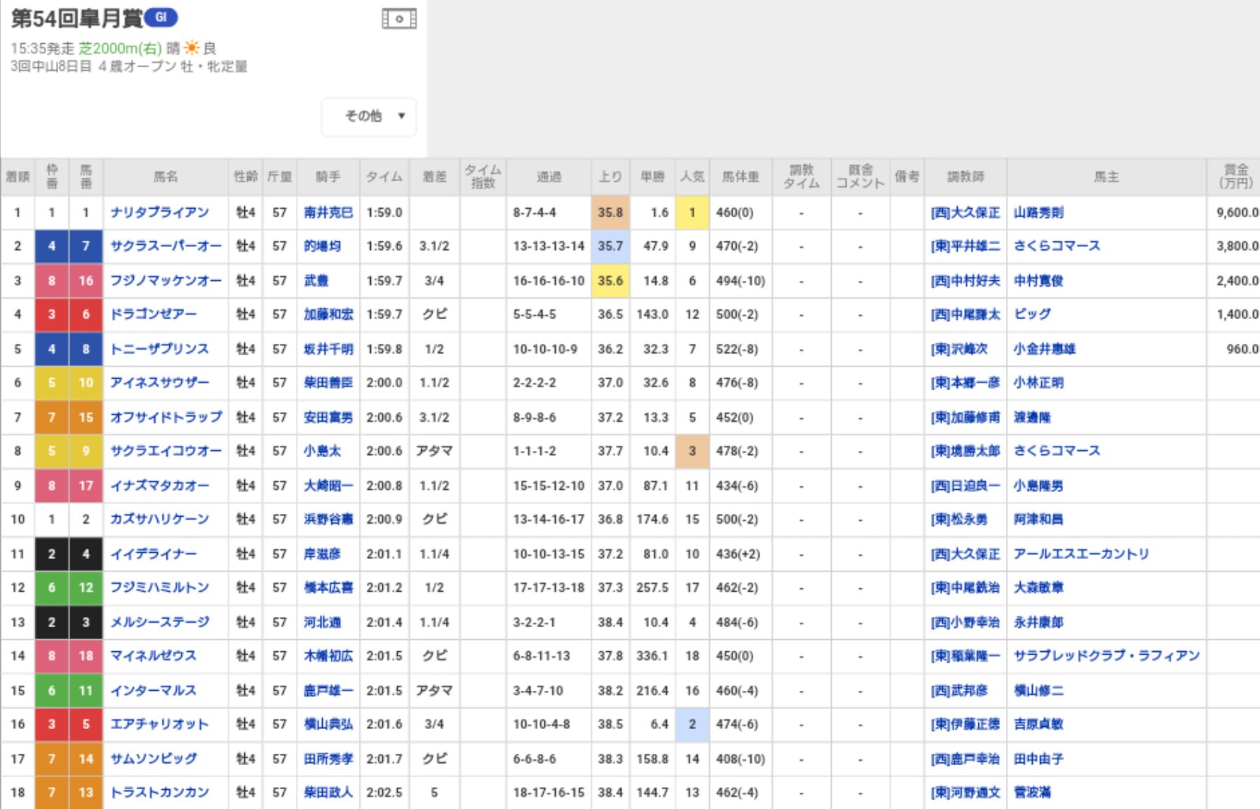
Task: Click the race video icon at top
Action: click(399, 18)
